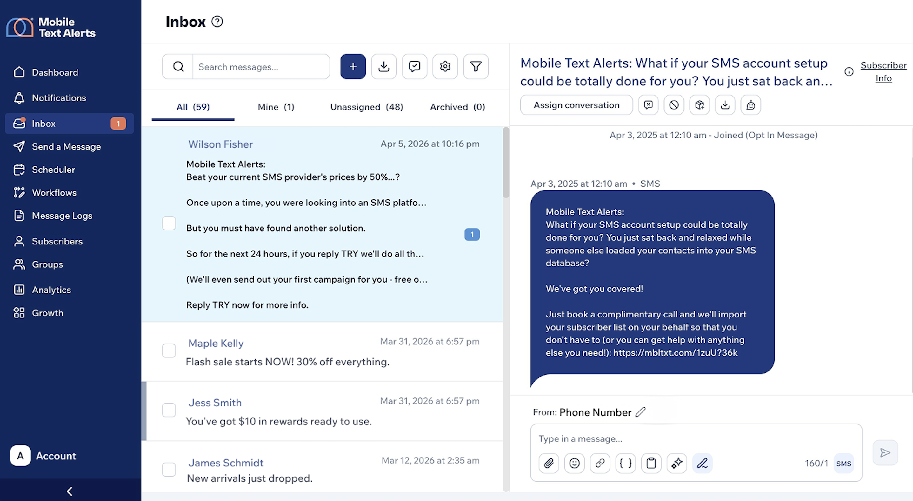Select the Wilson Fisher conversation checkbox
The width and height of the screenshot is (913, 501).
169,224
